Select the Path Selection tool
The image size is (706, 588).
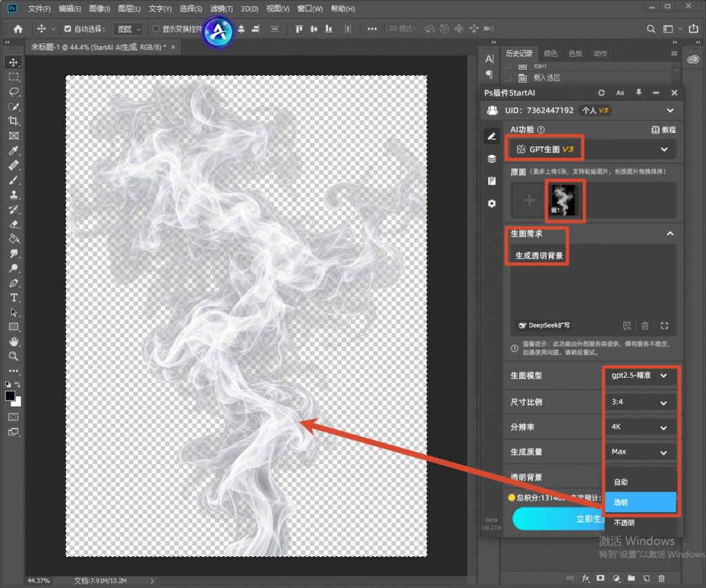(14, 312)
